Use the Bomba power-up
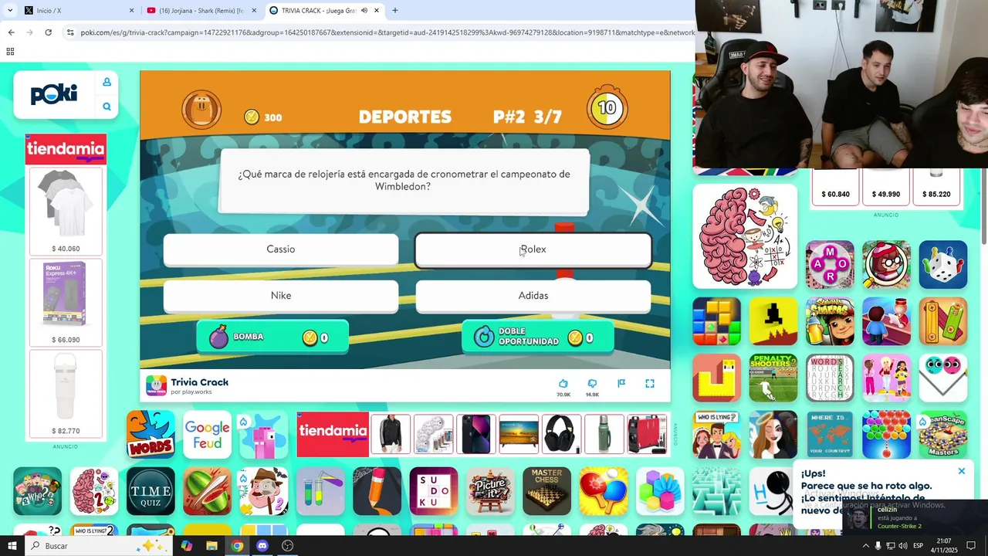988x556 pixels. coord(272,337)
